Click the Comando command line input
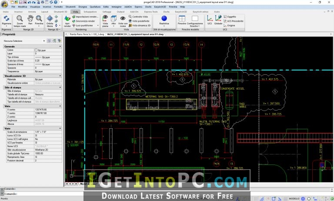Image resolution: width=334 pixels, height=201 pixels. pos(149,194)
